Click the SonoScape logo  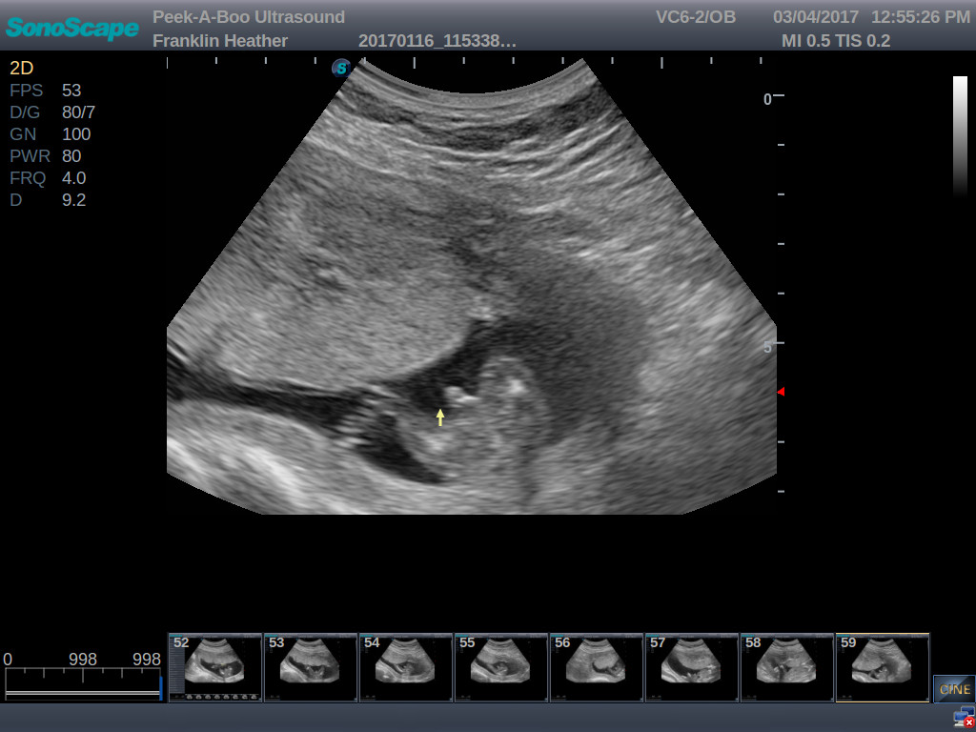72,29
